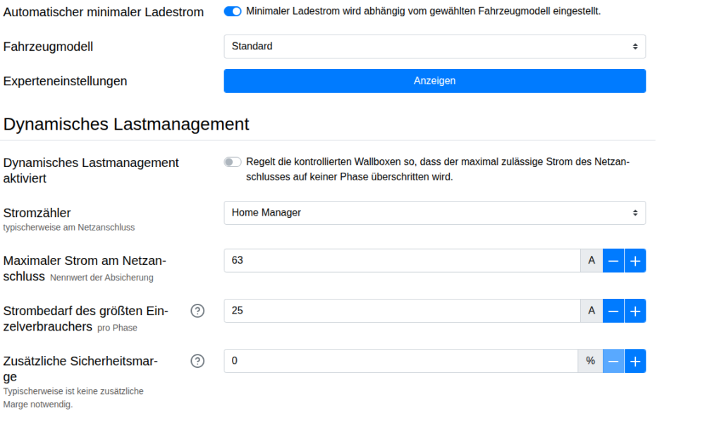The width and height of the screenshot is (705, 425).
Task: Increase Maximaler Strom am Netzanschluss with plus
Action: point(635,261)
